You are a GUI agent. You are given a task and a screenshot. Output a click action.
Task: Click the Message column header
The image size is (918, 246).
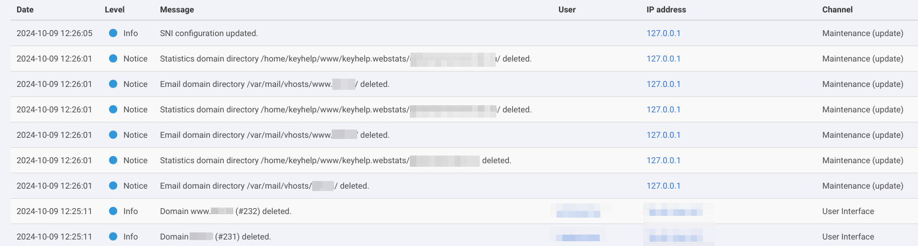click(176, 9)
